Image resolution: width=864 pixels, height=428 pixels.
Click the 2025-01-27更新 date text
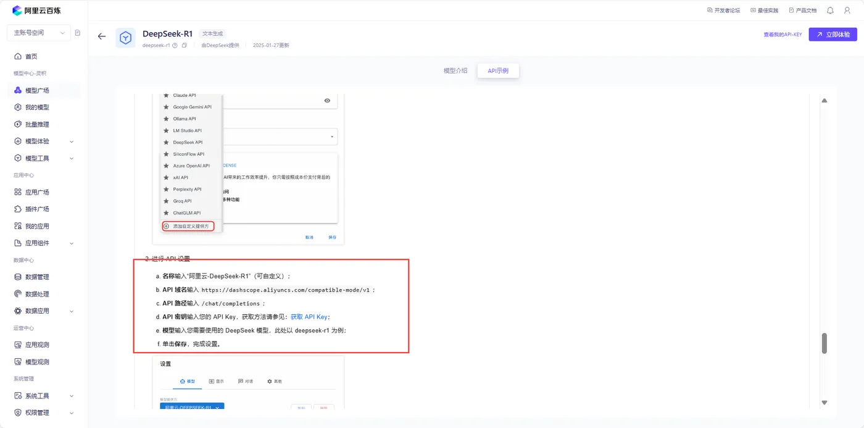click(271, 45)
